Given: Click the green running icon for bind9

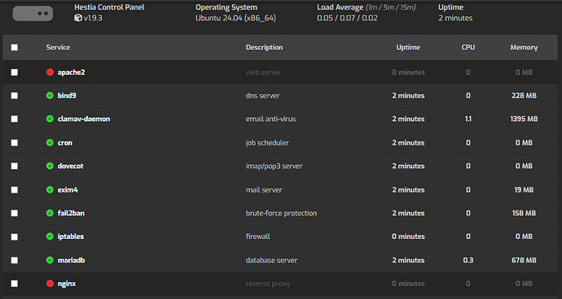Looking at the screenshot, I should point(50,96).
